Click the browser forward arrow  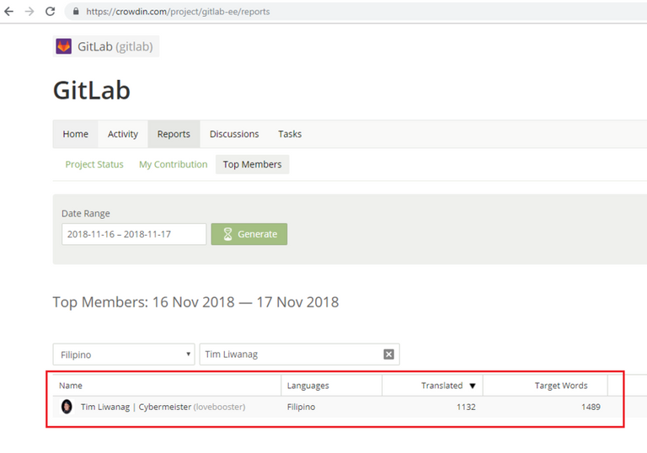click(x=29, y=12)
